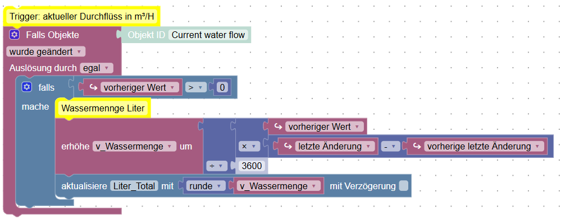The height and width of the screenshot is (220, 561).
Task: Open the multiplication operator dropdown
Action: pyautogui.click(x=249, y=146)
